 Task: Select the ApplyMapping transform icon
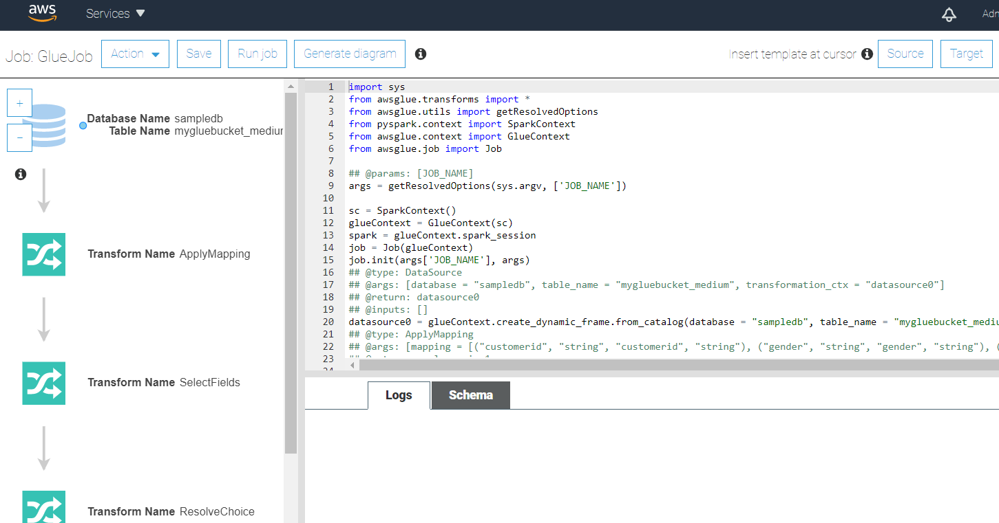(44, 254)
